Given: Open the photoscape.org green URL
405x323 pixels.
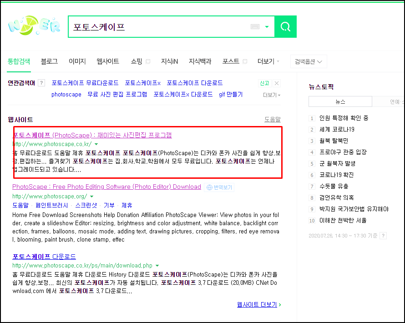Looking at the screenshot, I should pyautogui.click(x=50, y=197).
